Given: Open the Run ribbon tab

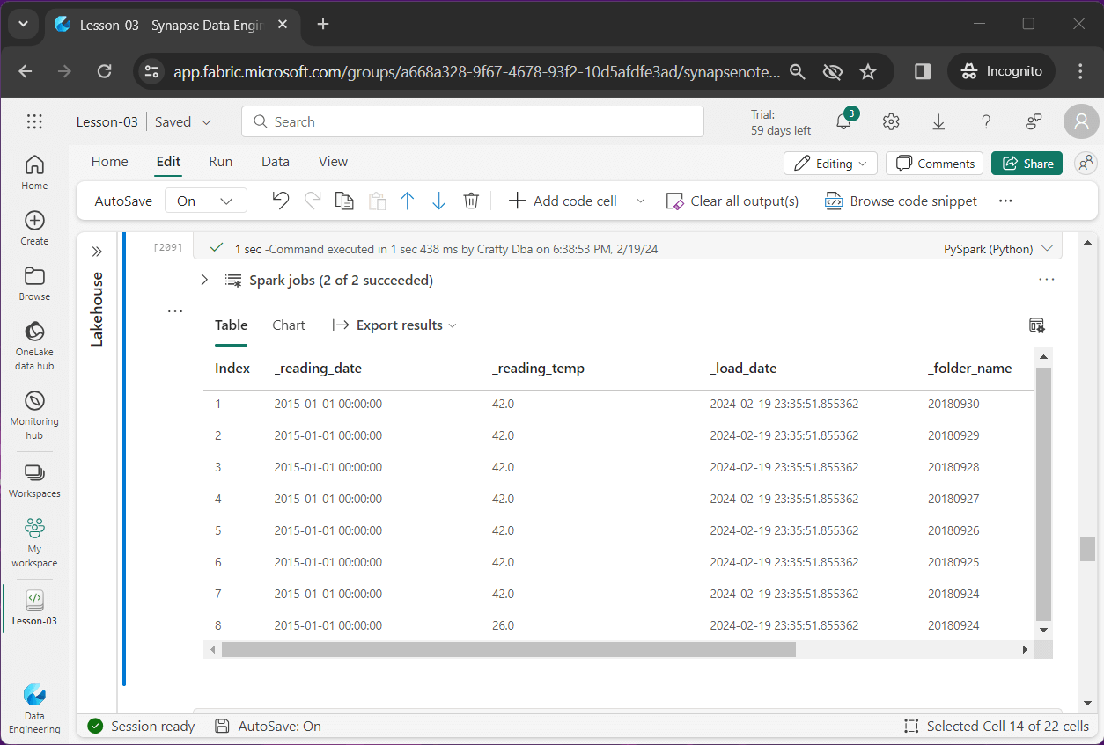Looking at the screenshot, I should [220, 162].
